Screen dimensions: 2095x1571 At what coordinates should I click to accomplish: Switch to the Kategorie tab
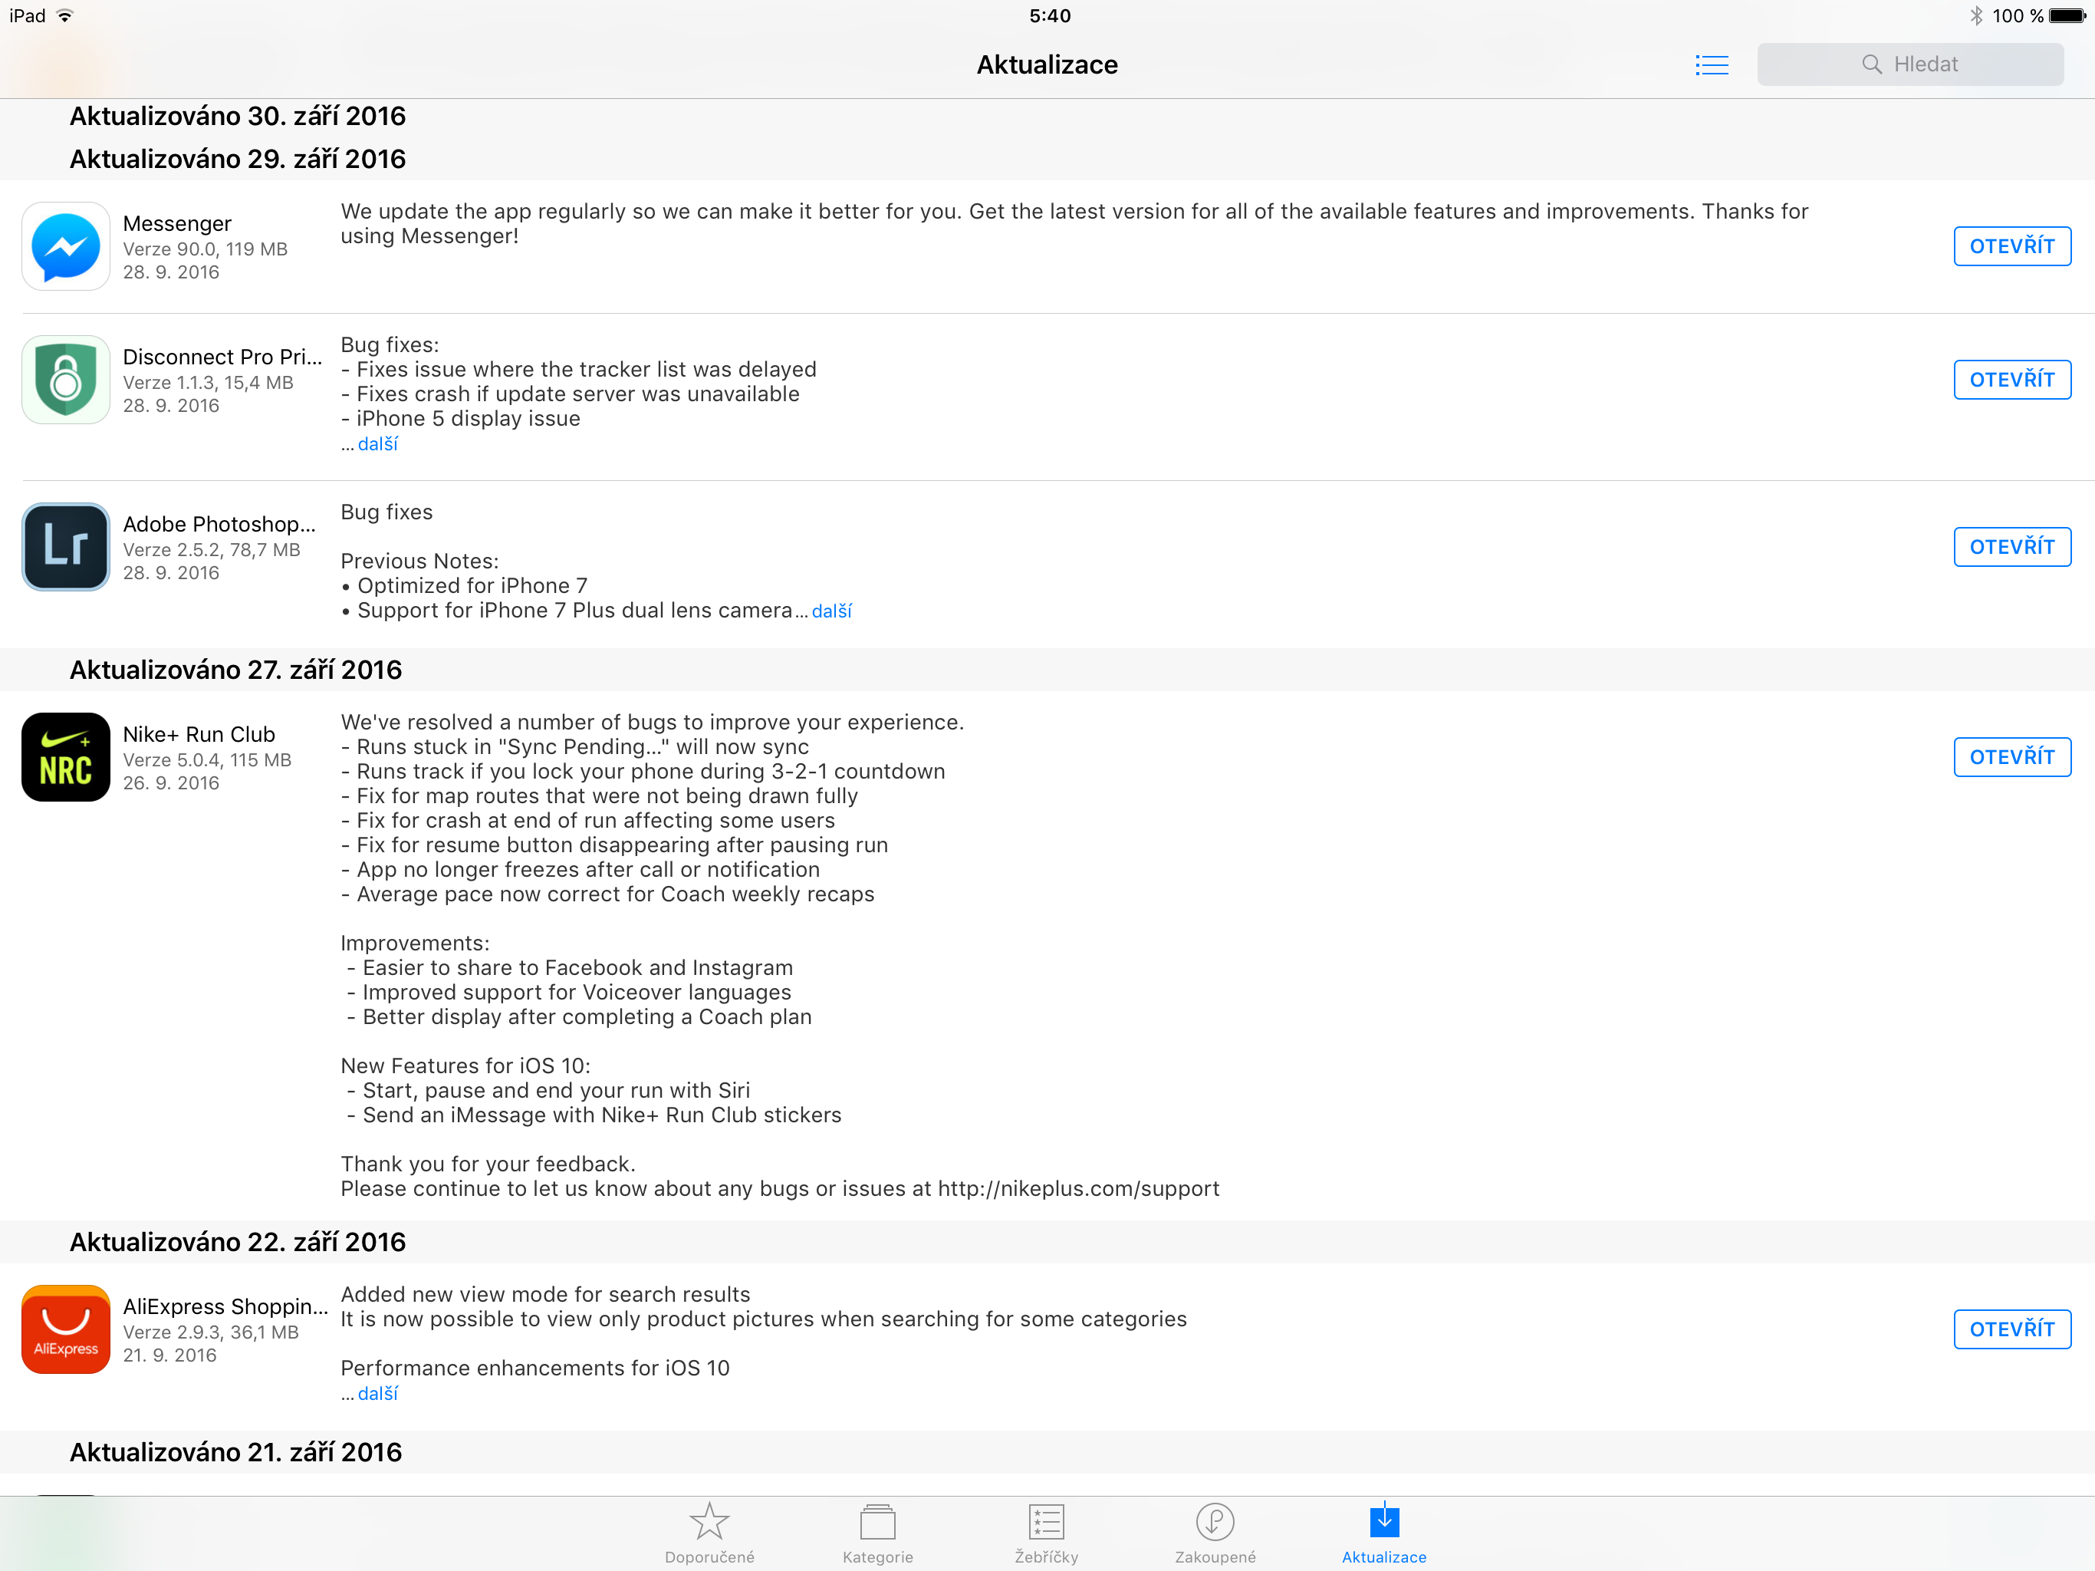[878, 1533]
